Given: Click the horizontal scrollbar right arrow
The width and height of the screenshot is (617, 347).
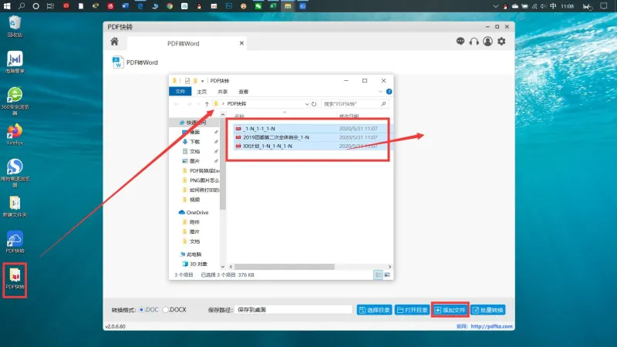Looking at the screenshot, I should 389,267.
